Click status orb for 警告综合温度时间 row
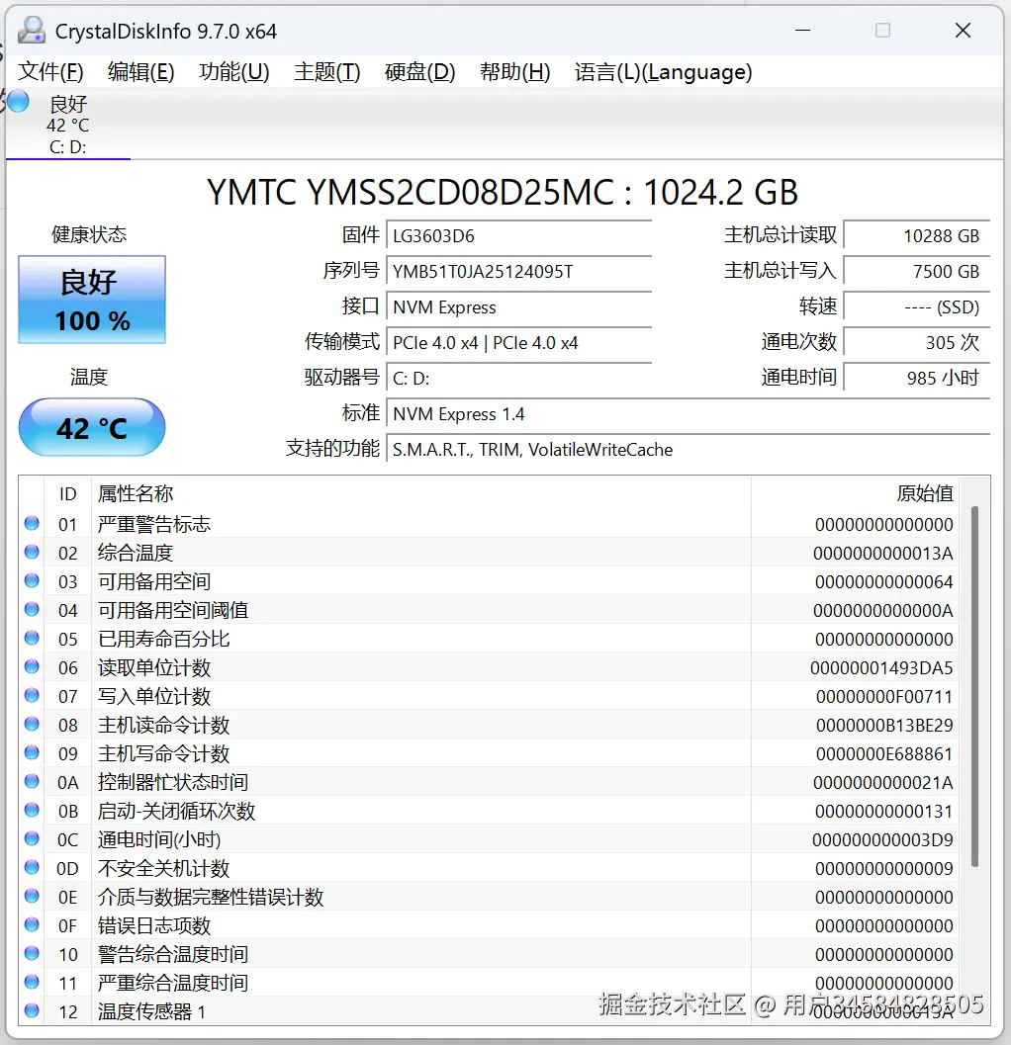The image size is (1011, 1045). (32, 953)
